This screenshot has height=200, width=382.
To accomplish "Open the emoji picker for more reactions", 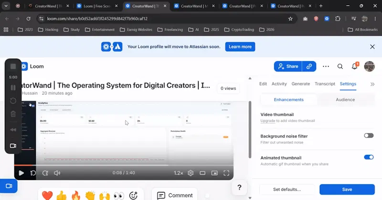I will coord(133,195).
